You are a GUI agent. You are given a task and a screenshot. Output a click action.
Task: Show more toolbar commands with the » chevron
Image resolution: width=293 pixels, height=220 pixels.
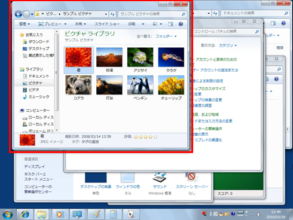coord(143,24)
